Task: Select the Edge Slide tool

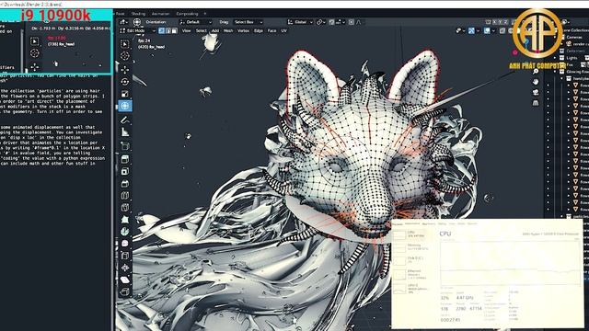Action: (x=125, y=256)
